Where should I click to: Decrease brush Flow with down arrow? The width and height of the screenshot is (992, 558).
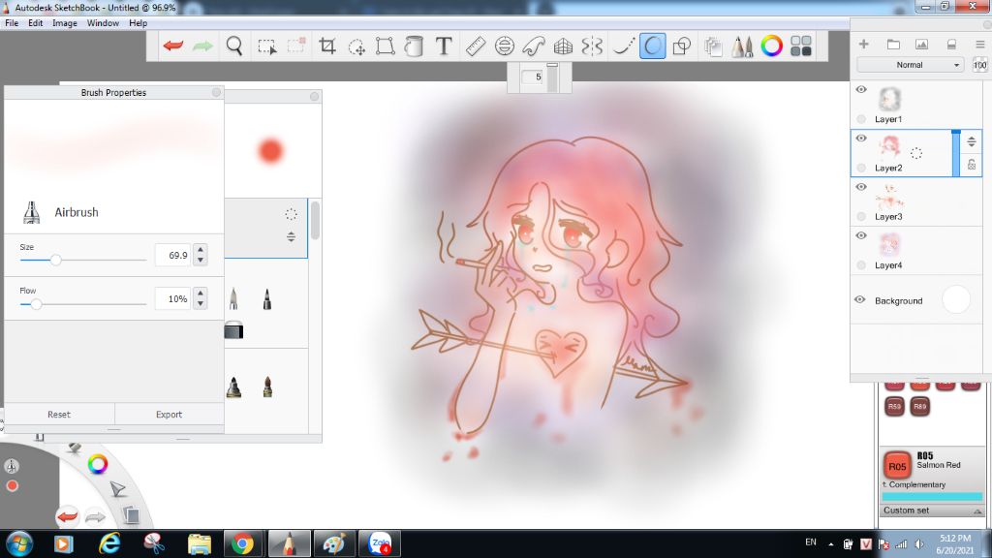201,303
